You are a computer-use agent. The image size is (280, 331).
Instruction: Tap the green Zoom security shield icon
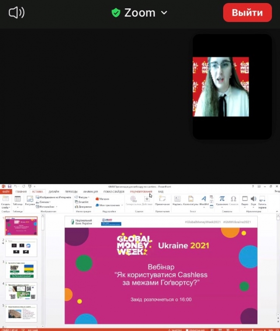tap(116, 13)
